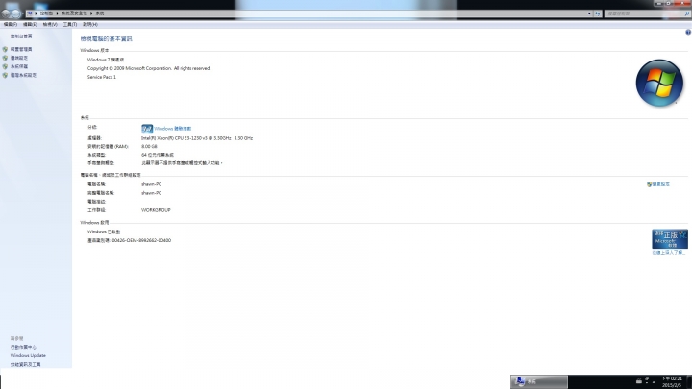The image size is (692, 389).
Task: Open the Windows Experience Index link
Action: coord(173,129)
